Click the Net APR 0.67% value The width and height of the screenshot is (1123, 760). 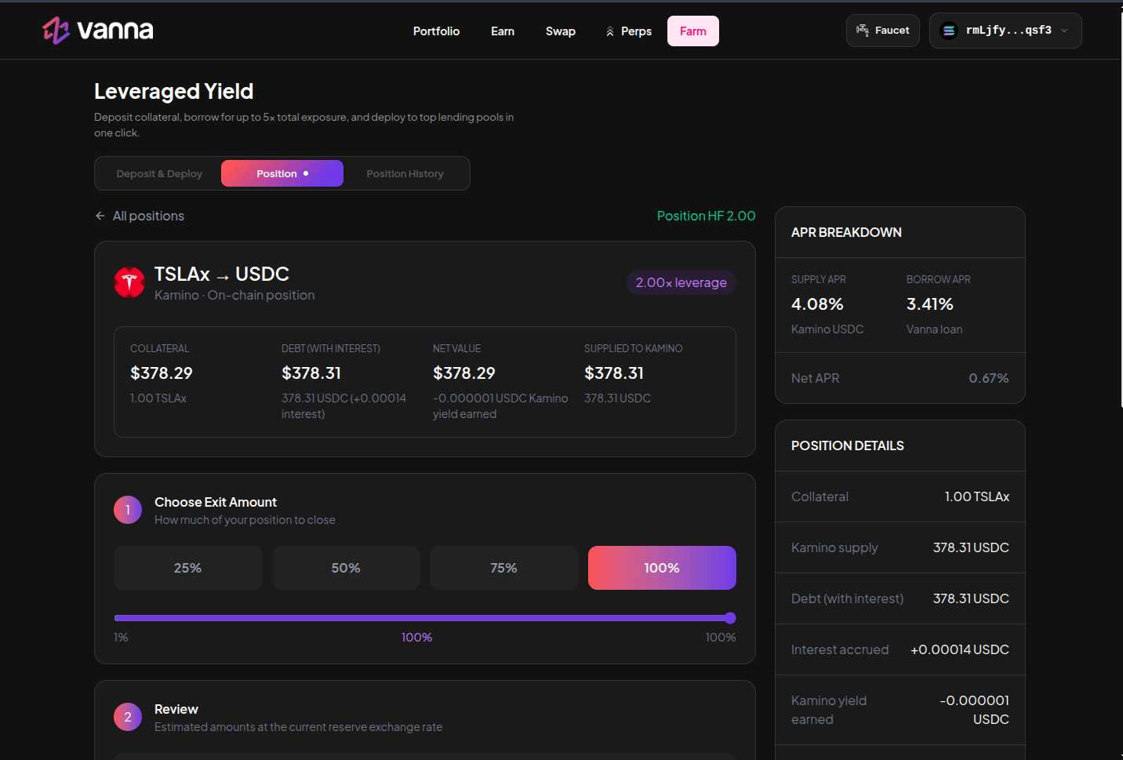pyautogui.click(x=989, y=378)
